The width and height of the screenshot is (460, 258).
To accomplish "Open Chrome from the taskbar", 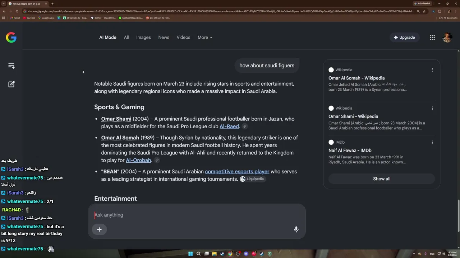I will (x=230, y=254).
